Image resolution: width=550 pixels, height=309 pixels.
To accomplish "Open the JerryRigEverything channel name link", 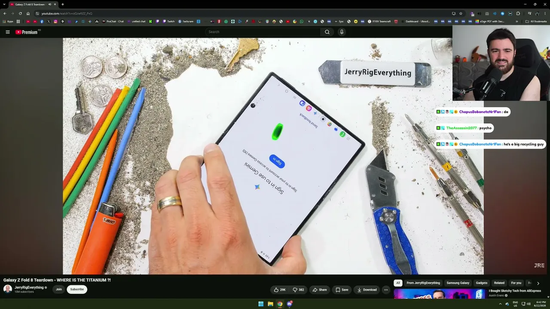I will (x=29, y=288).
